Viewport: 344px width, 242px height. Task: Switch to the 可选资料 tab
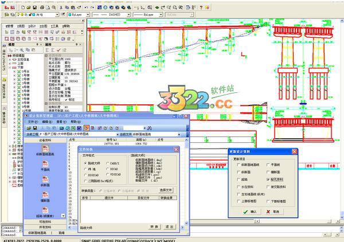[x=45, y=221]
